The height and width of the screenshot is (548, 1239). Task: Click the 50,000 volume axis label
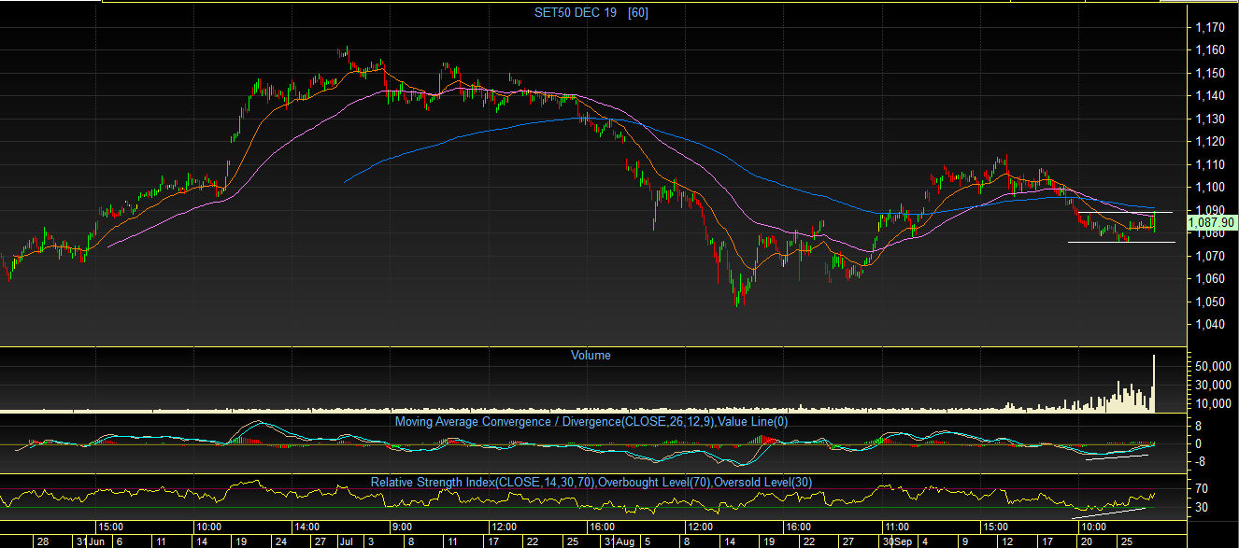(x=1212, y=367)
